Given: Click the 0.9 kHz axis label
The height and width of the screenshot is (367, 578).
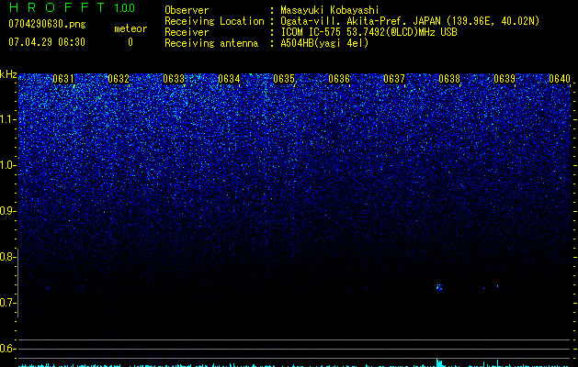Looking at the screenshot, I should (x=8, y=211).
